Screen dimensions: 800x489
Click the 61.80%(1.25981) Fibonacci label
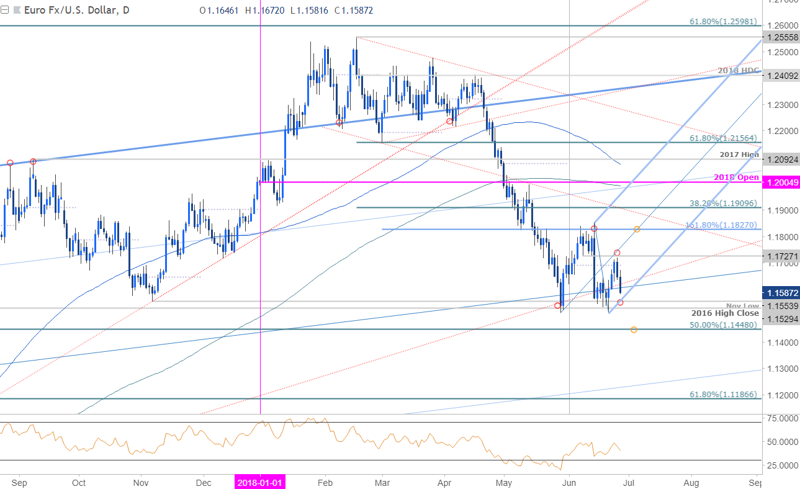pos(724,20)
